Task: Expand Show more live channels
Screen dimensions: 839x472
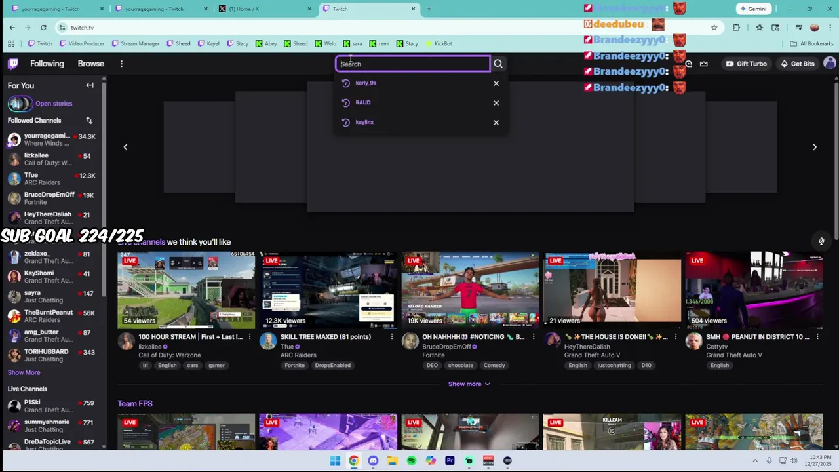Action: point(469,384)
